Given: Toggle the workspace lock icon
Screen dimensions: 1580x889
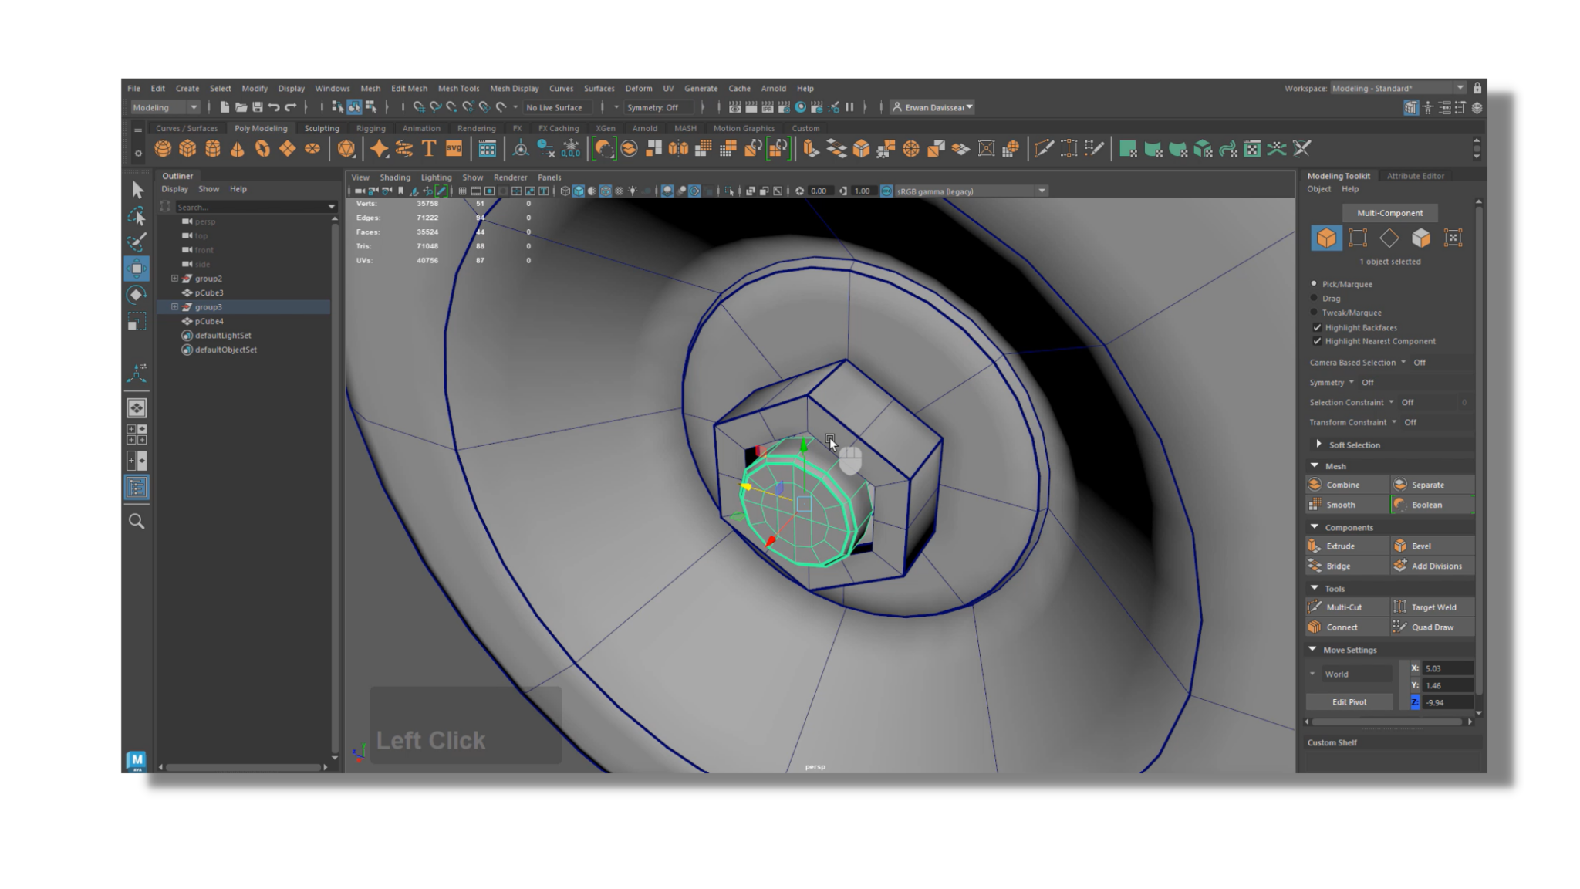Looking at the screenshot, I should coord(1477,88).
